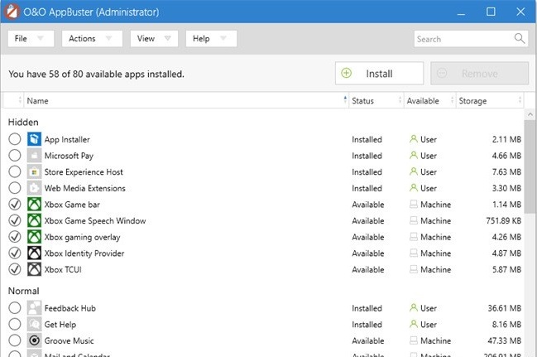Viewport: 537px width, 357px height.
Task: Click the search magnifier icon
Action: [x=520, y=39]
